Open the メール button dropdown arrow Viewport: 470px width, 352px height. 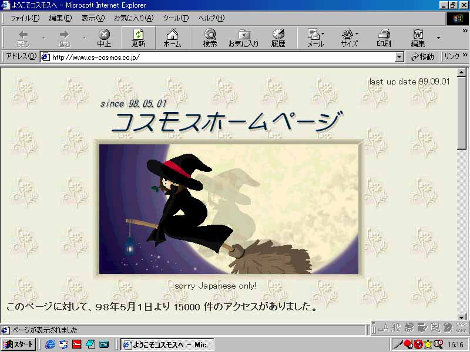(323, 34)
